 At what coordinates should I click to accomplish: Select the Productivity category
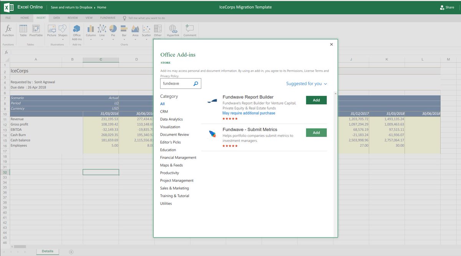pos(169,173)
